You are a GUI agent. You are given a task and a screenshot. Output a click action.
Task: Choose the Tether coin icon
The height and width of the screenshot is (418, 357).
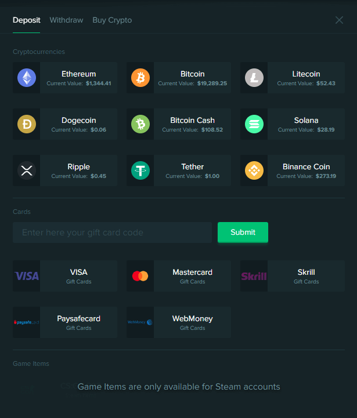(140, 170)
